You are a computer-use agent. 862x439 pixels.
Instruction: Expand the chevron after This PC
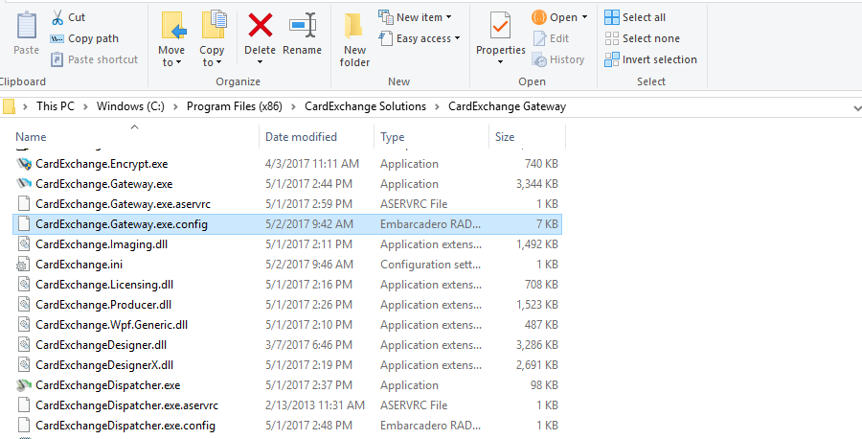[86, 106]
